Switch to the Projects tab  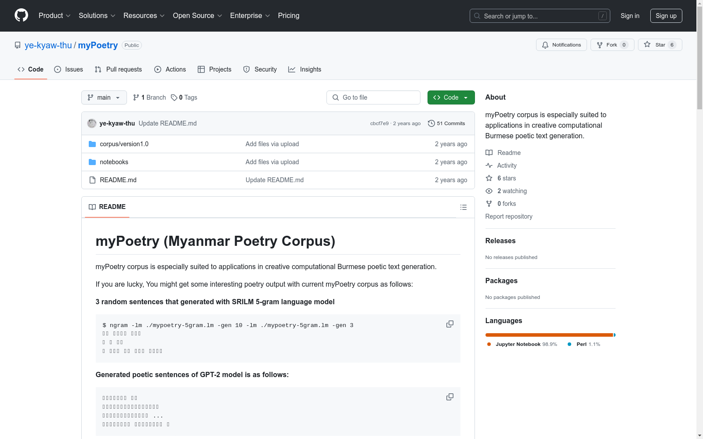214,69
